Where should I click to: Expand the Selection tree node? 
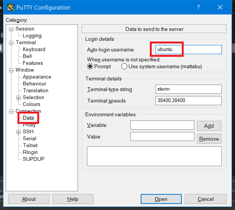(x=18, y=98)
